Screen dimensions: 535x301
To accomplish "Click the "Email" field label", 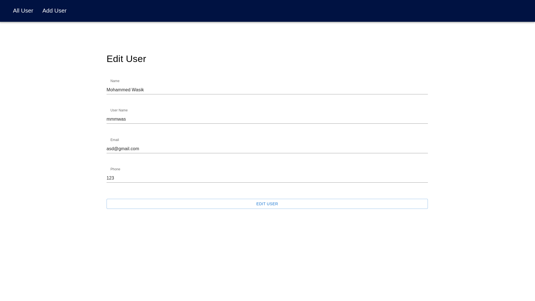I will (114, 140).
